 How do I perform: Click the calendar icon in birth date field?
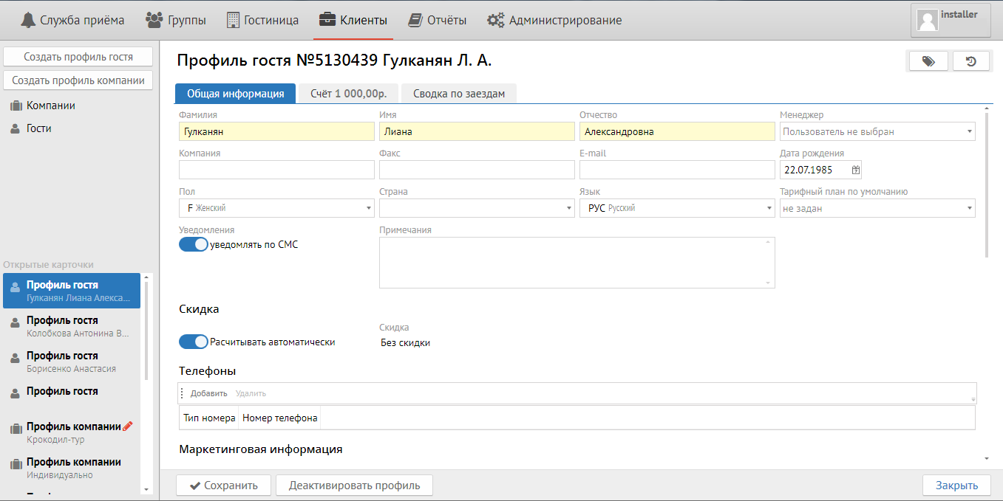[856, 170]
